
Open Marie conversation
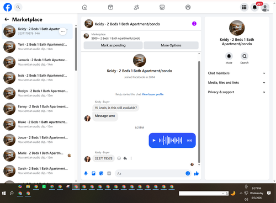[38, 156]
